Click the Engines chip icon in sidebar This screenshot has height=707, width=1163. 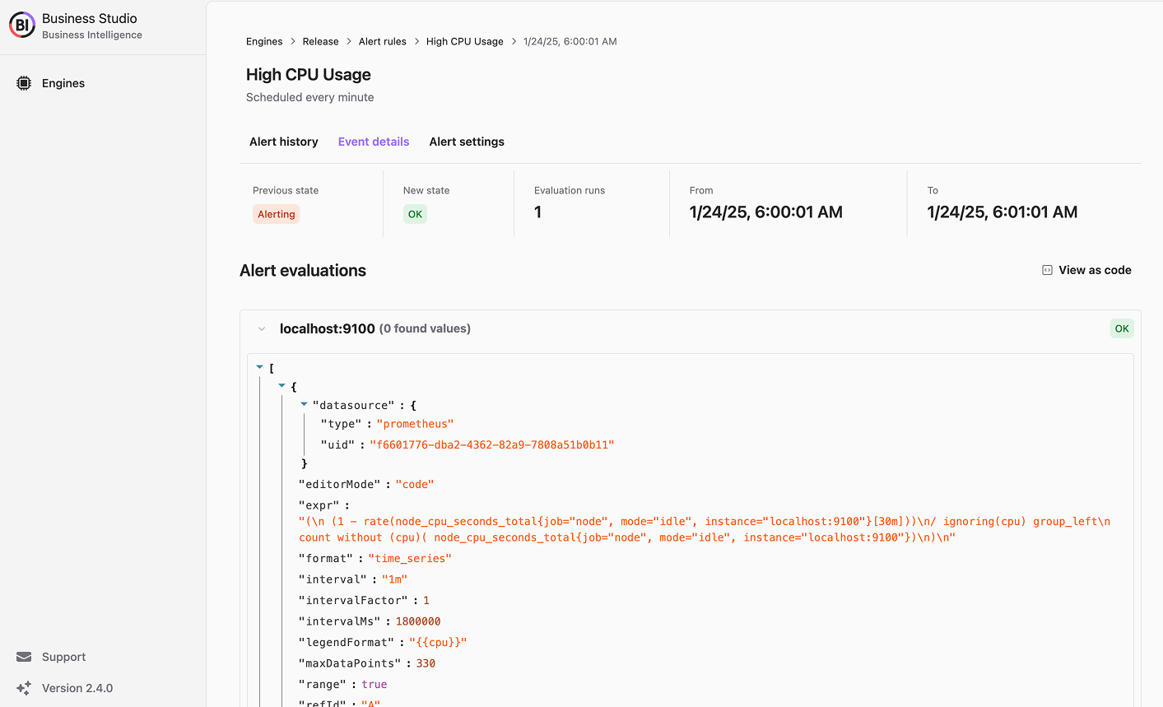click(x=24, y=83)
